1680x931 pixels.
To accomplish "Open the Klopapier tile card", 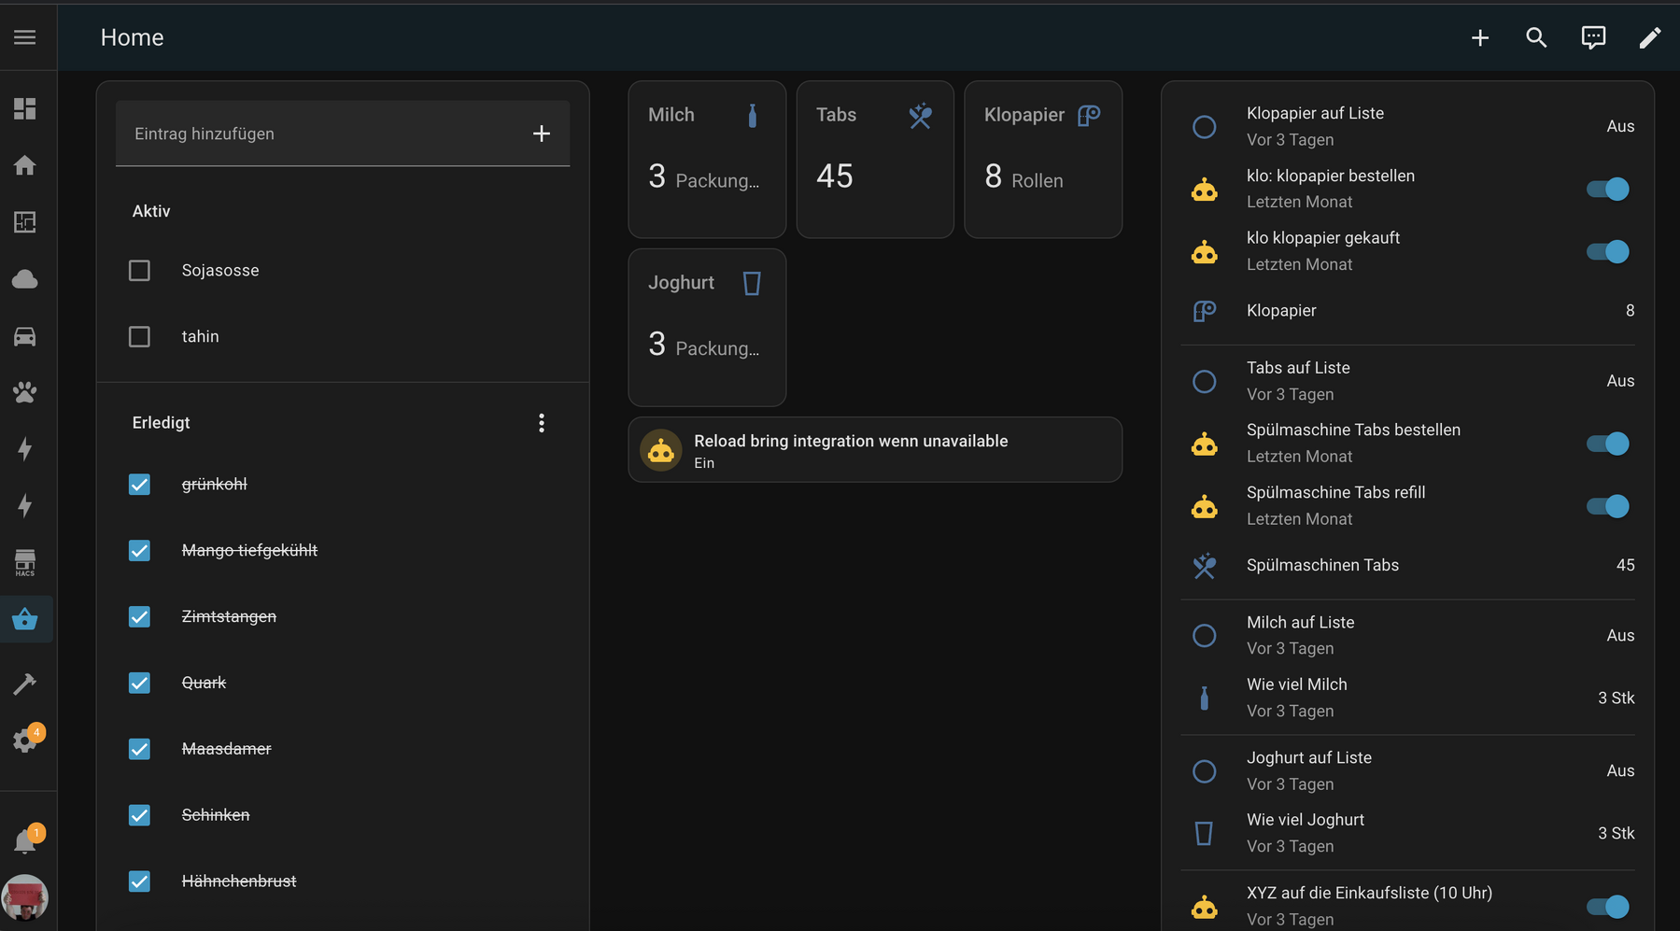I will tap(1042, 160).
